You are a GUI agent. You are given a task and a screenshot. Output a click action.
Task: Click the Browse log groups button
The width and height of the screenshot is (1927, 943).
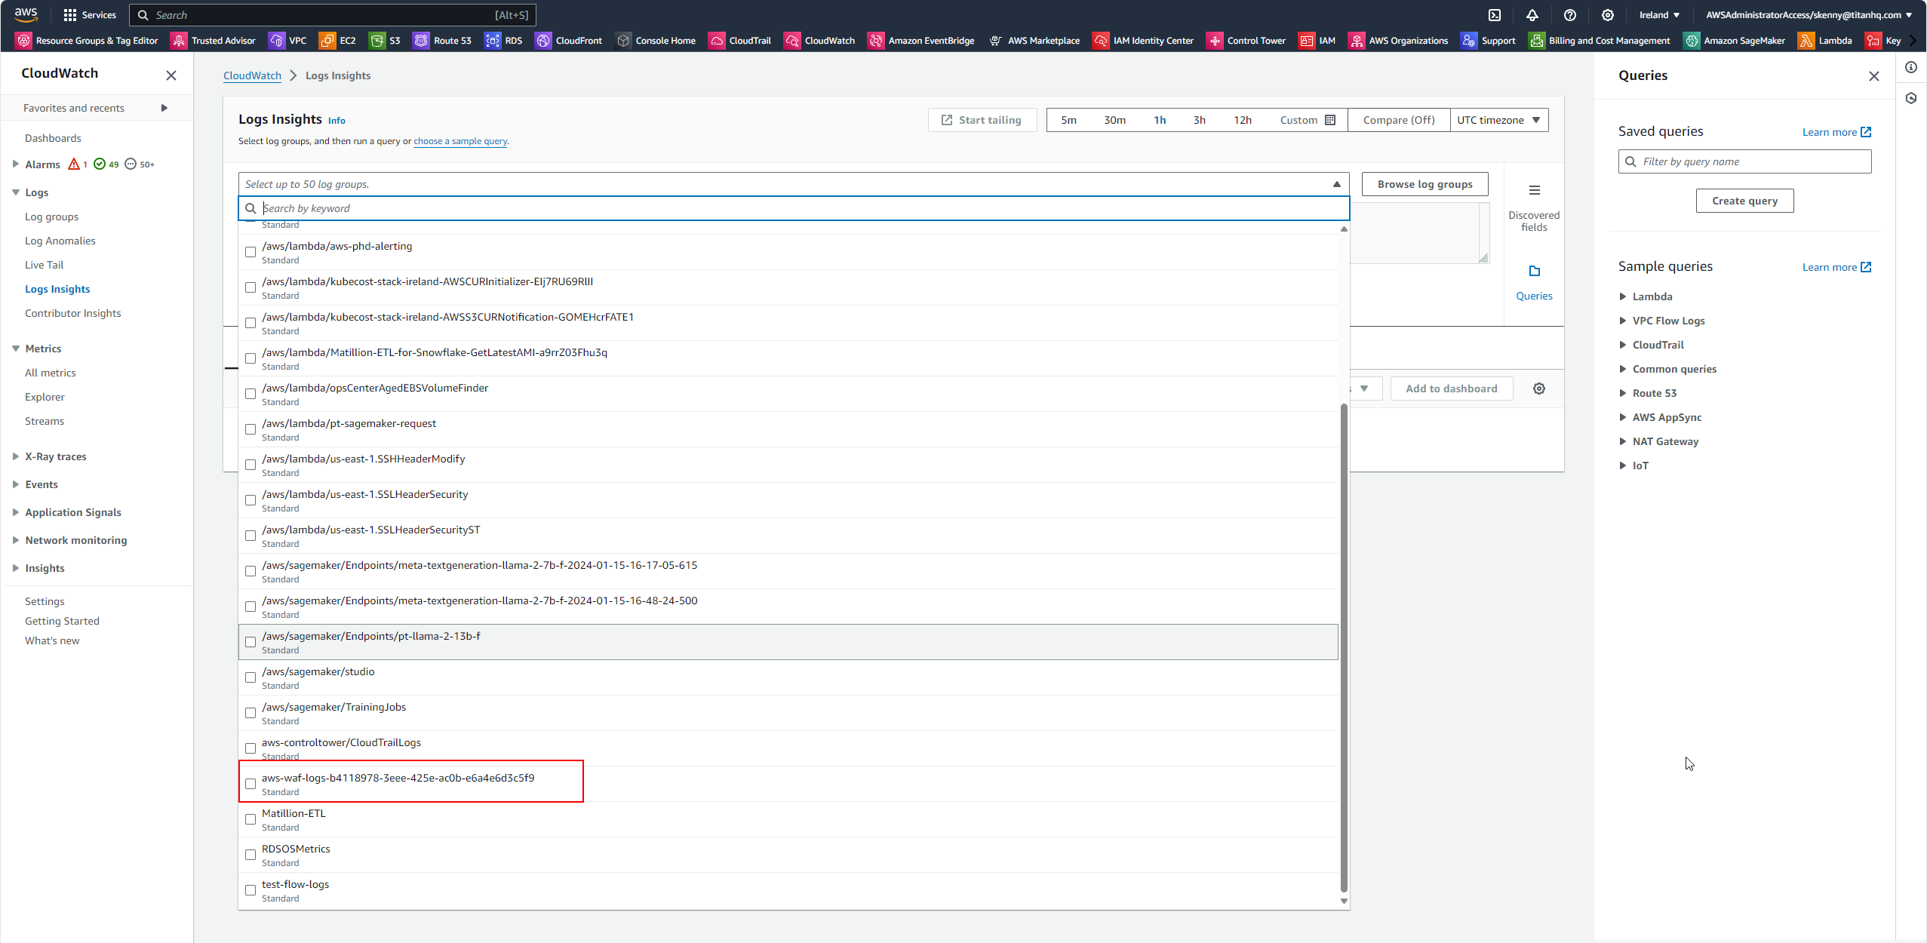tap(1425, 184)
